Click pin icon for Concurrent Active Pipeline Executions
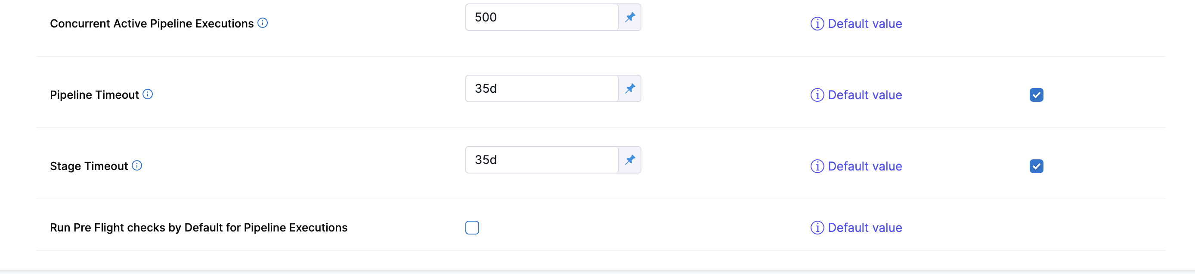 [x=629, y=18]
